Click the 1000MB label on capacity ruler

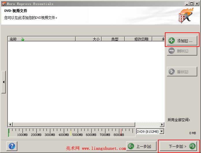(x=23, y=135)
